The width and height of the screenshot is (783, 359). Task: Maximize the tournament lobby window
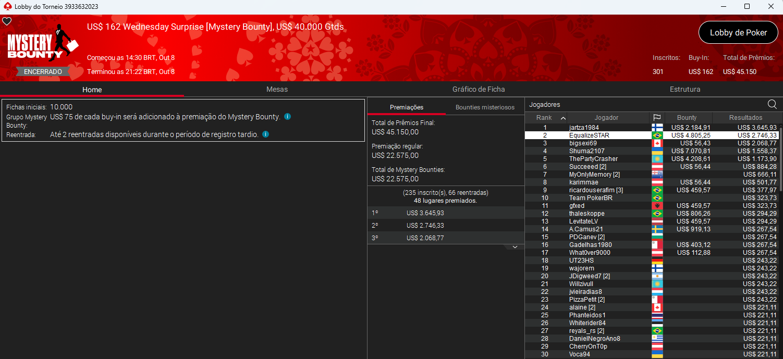(747, 7)
